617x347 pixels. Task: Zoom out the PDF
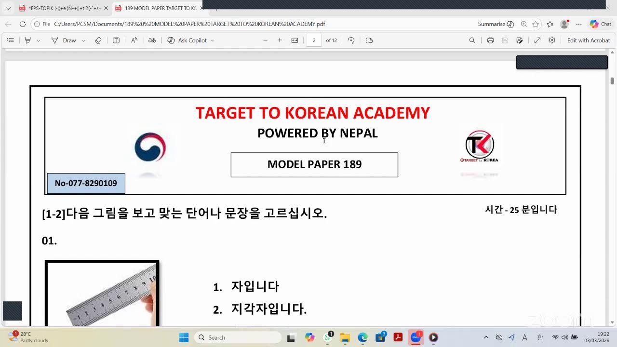[265, 40]
